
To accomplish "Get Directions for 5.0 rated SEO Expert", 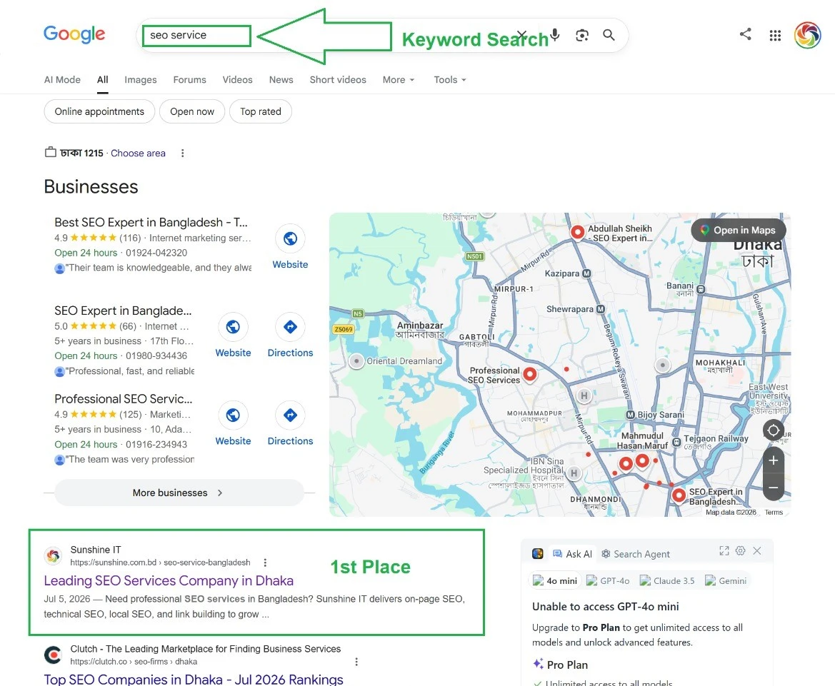I will click(x=290, y=327).
